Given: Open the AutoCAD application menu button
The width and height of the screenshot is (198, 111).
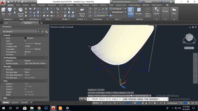Looking at the screenshot, I should pyautogui.click(x=2, y=3).
